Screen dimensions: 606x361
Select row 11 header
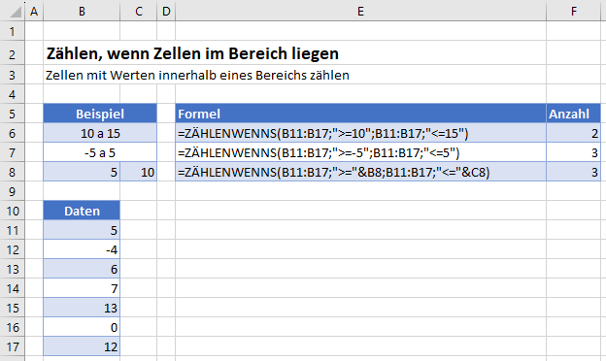click(13, 230)
